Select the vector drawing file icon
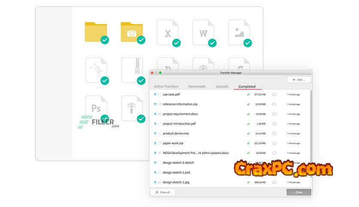The width and height of the screenshot is (359, 207). click(96, 70)
